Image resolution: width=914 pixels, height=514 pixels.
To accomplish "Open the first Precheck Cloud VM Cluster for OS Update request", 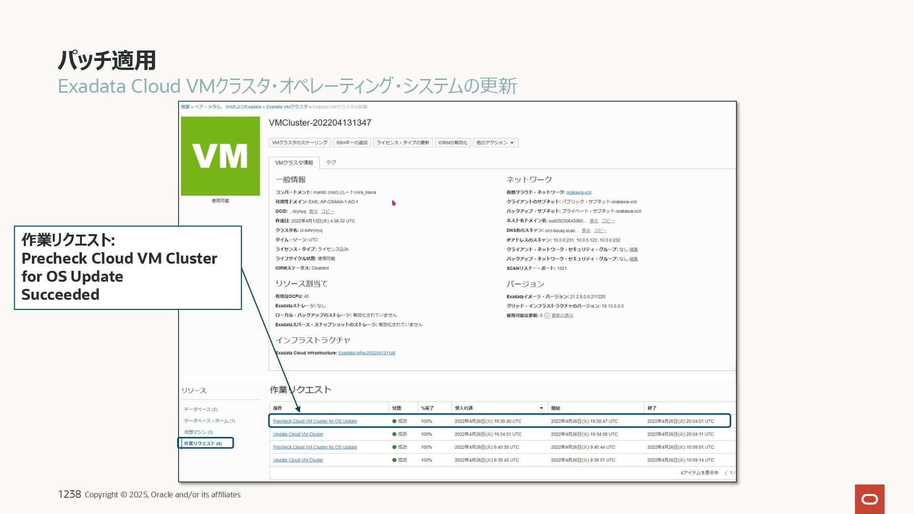I will coord(315,421).
